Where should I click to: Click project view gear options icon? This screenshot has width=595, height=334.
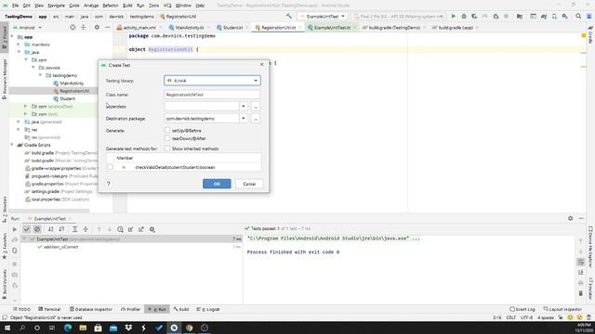click(x=97, y=27)
